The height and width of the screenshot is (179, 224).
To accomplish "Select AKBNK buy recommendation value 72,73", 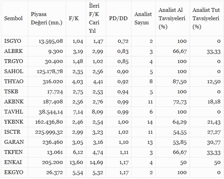I will [x=178, y=102].
